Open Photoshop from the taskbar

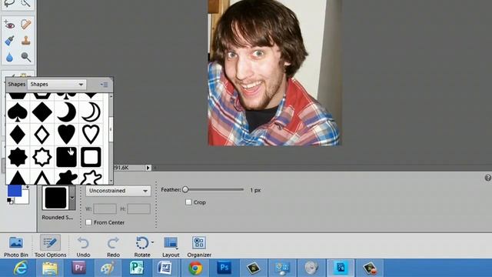[x=224, y=268]
